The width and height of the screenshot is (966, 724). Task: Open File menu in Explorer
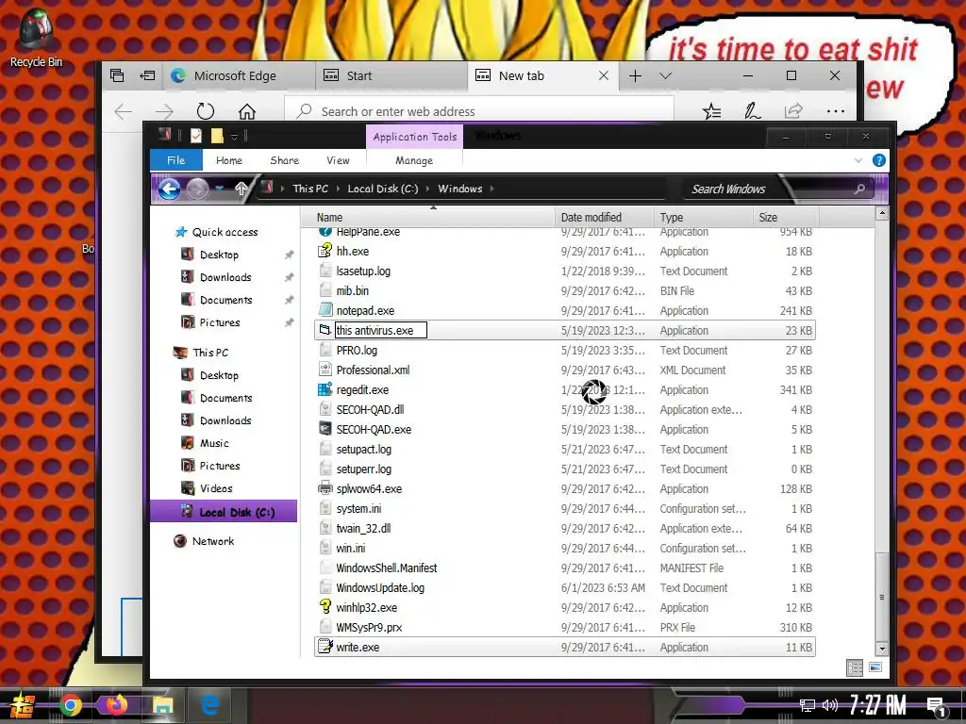[176, 160]
